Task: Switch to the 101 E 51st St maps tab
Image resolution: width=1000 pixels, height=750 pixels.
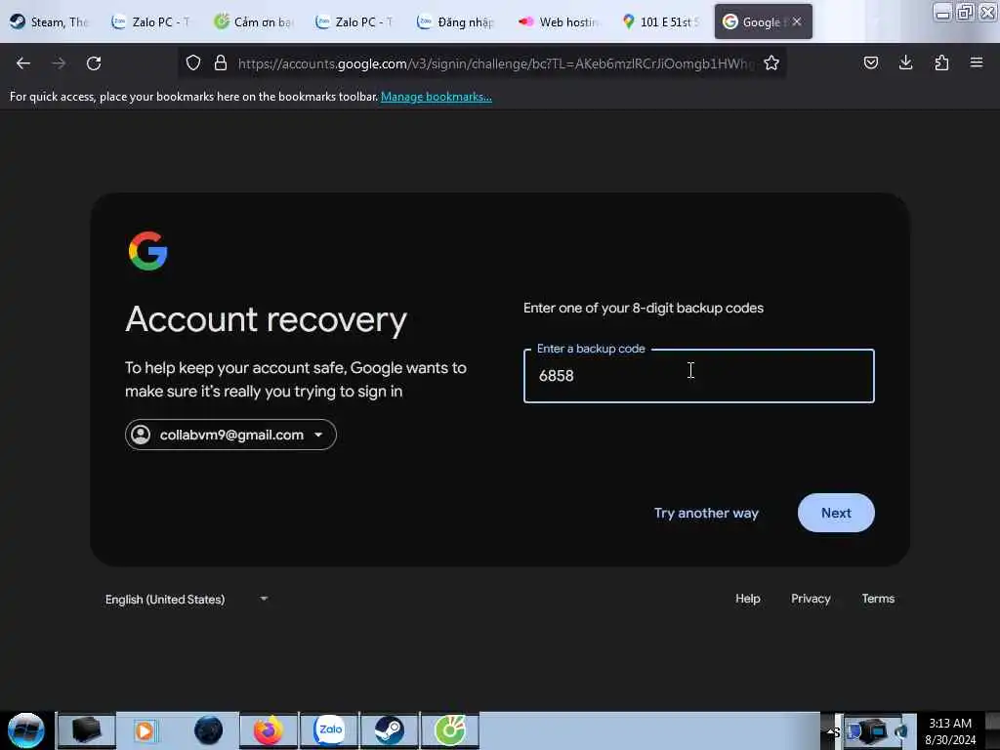Action: 659,21
